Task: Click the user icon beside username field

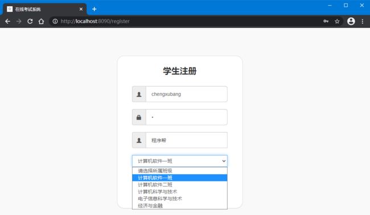Action: point(139,94)
